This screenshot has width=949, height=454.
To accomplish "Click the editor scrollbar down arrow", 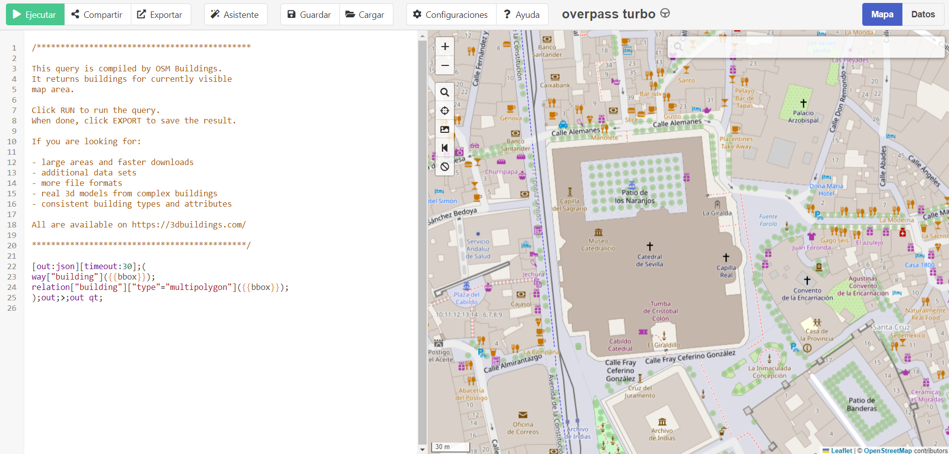I will point(422,450).
